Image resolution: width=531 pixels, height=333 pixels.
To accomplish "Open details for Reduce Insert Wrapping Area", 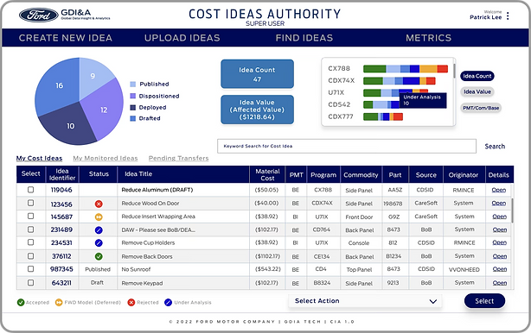I will 500,217.
